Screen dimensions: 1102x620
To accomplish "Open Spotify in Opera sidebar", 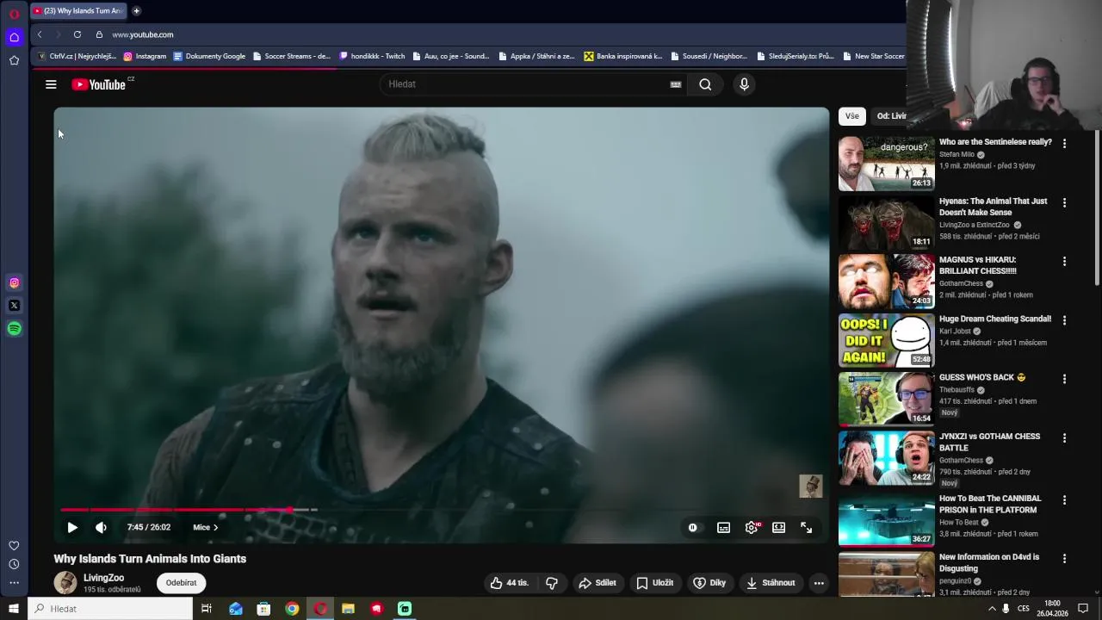I will tap(14, 329).
